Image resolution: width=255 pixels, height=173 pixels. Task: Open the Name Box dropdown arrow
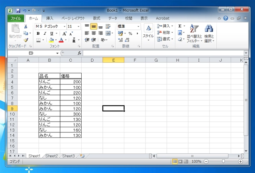pos(57,53)
